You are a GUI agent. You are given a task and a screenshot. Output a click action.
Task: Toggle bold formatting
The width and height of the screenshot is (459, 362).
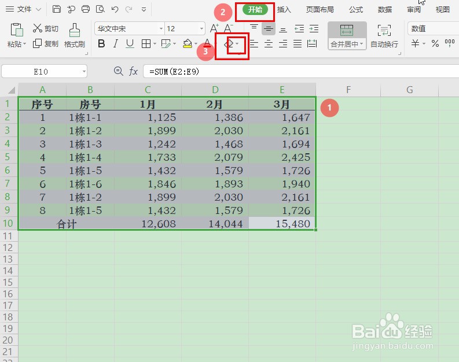click(101, 43)
